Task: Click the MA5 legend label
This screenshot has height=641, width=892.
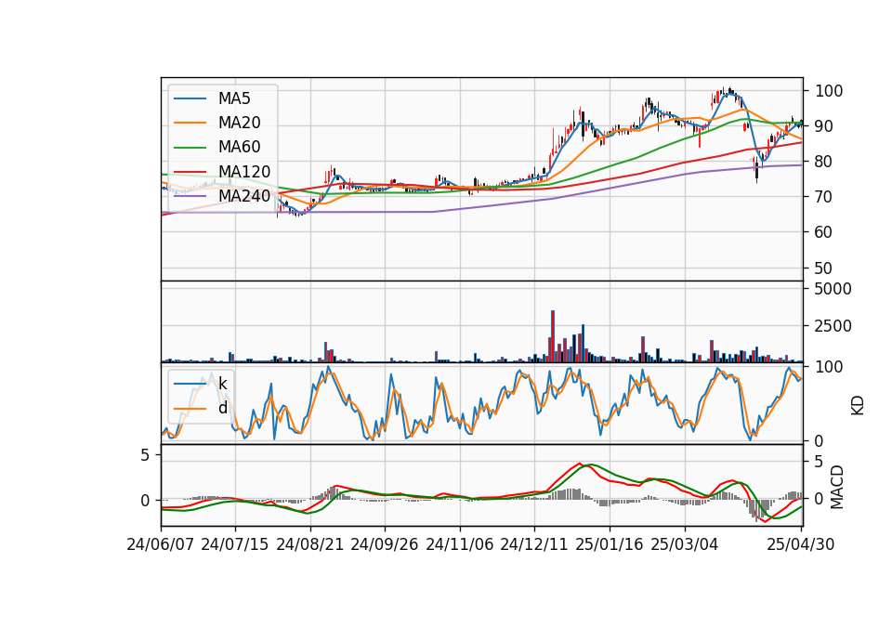Action: tap(234, 98)
